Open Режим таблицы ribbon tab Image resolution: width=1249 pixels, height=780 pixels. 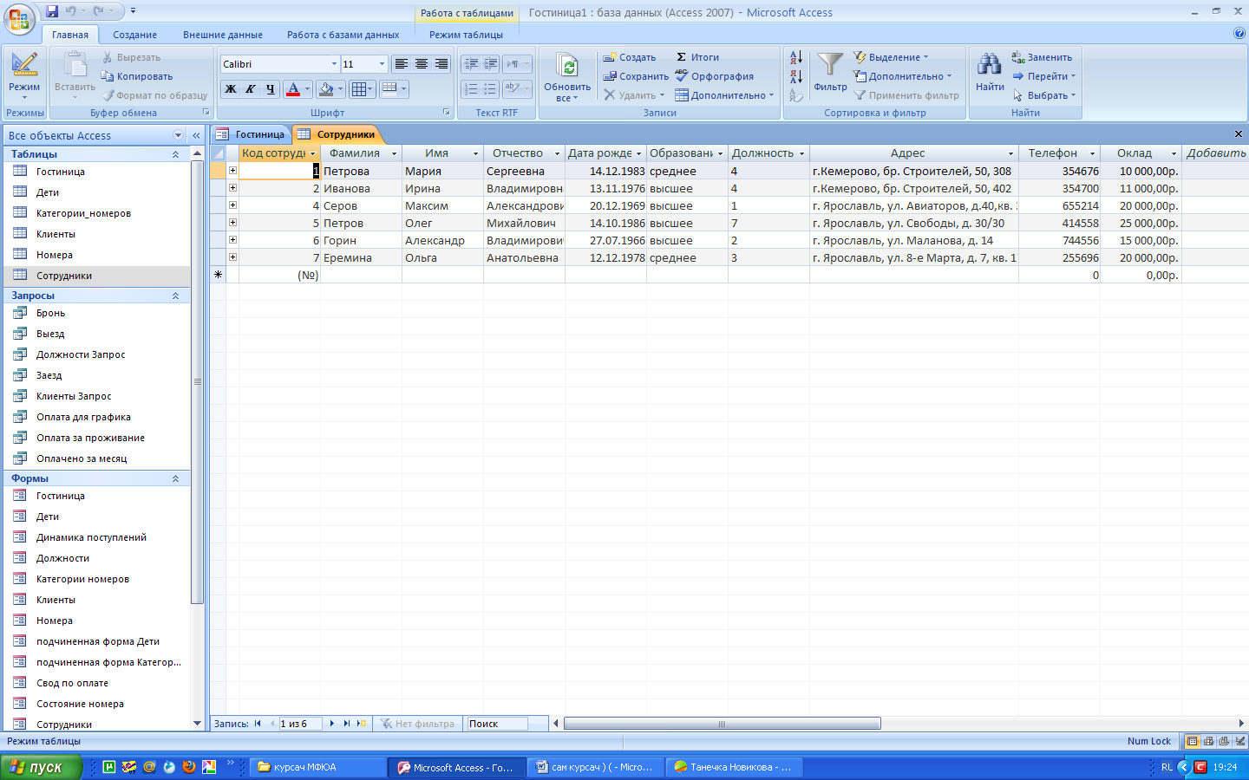click(466, 35)
